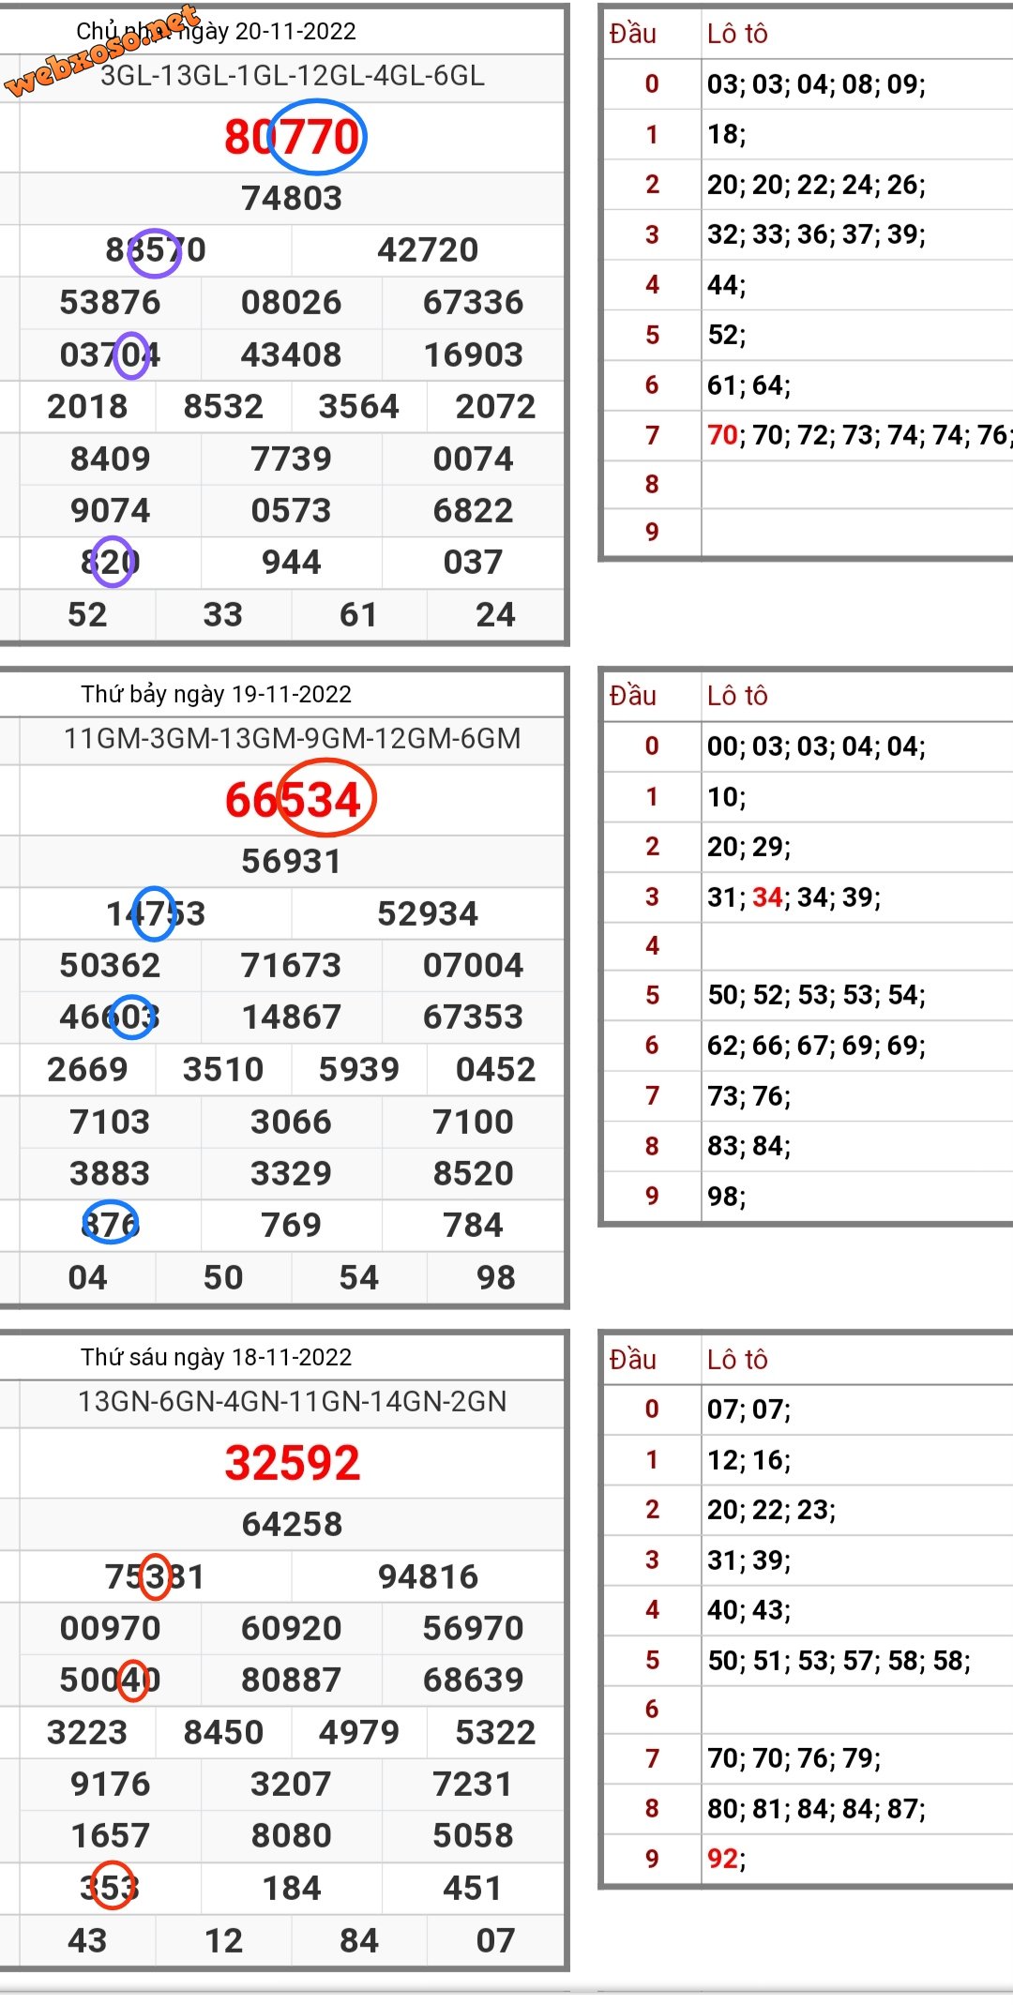Click the result 52934
Viewport: 1013px width, 2005px height.
(x=429, y=913)
